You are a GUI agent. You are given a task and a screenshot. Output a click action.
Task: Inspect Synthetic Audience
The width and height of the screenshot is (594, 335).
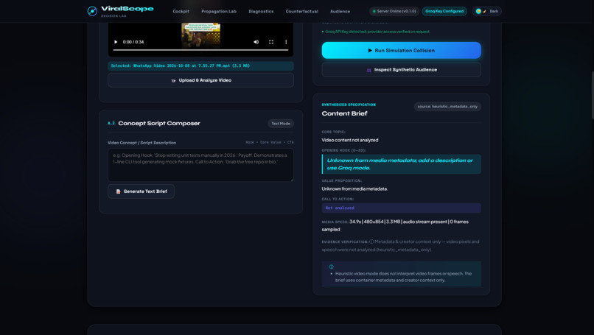(x=401, y=70)
